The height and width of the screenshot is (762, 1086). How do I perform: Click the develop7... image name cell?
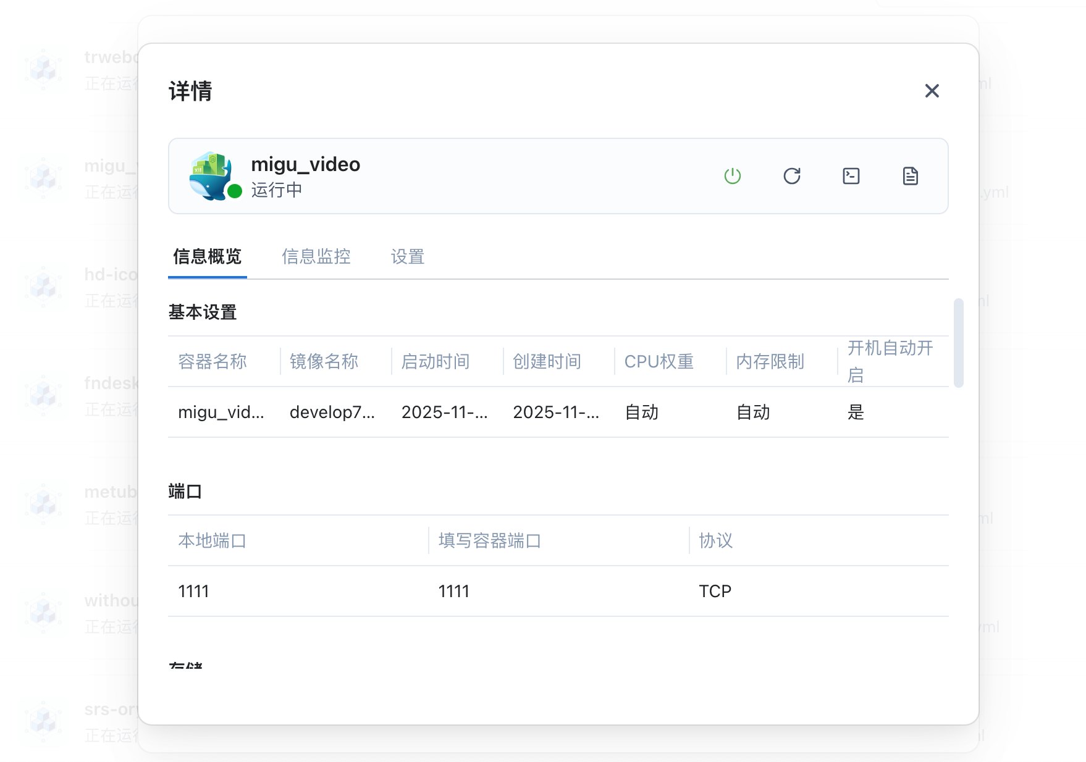(x=332, y=412)
